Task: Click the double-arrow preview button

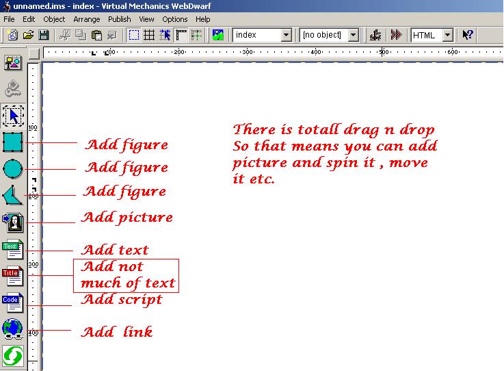Action: [x=396, y=35]
